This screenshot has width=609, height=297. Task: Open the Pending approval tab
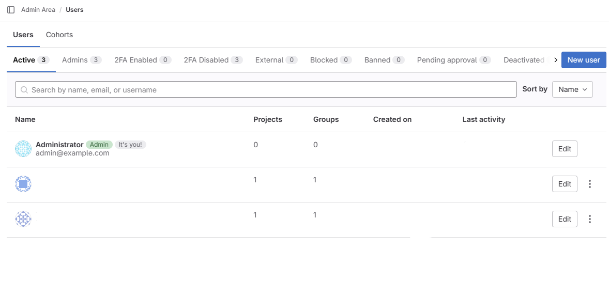point(454,60)
